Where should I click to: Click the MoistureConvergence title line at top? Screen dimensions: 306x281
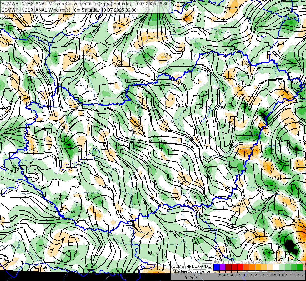(85, 4)
